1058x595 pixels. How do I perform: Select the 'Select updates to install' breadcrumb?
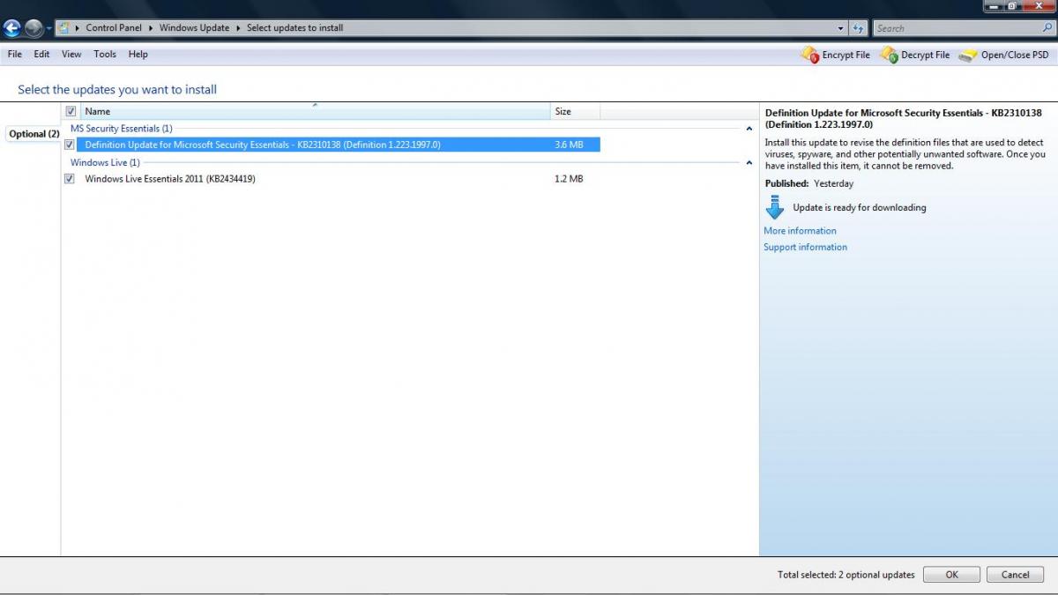(295, 27)
